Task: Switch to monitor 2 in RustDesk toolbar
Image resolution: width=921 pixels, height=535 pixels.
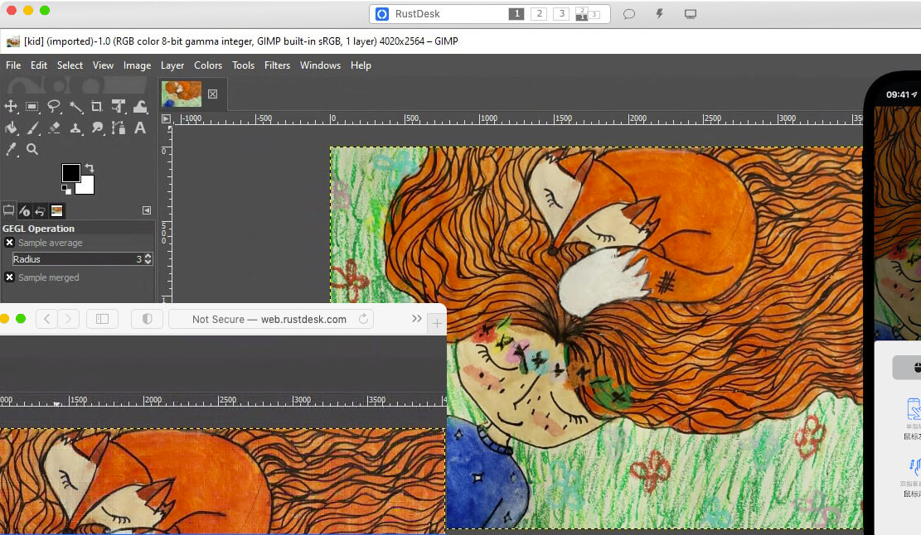Action: (538, 14)
